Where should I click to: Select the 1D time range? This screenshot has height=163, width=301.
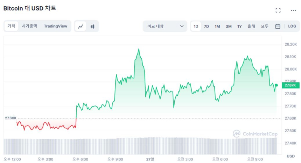coord(196,26)
